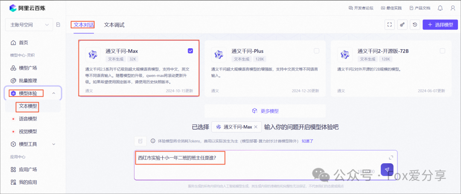Open the conversation history icon
Screen dimensions: 461x194
[415, 25]
